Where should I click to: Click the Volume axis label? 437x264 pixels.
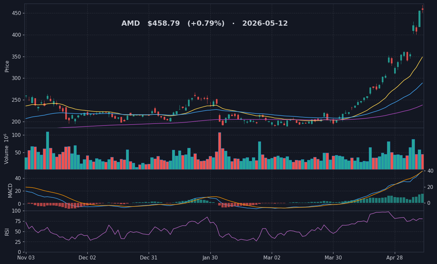pos(6,149)
